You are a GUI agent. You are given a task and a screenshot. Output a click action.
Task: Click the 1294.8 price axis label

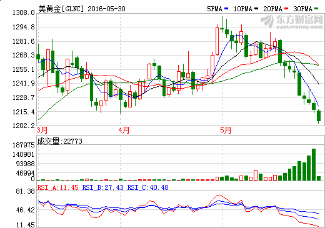[x=24, y=27]
